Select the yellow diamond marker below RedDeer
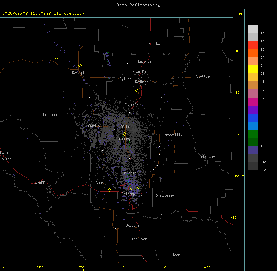277x271 pixels. pos(137,90)
